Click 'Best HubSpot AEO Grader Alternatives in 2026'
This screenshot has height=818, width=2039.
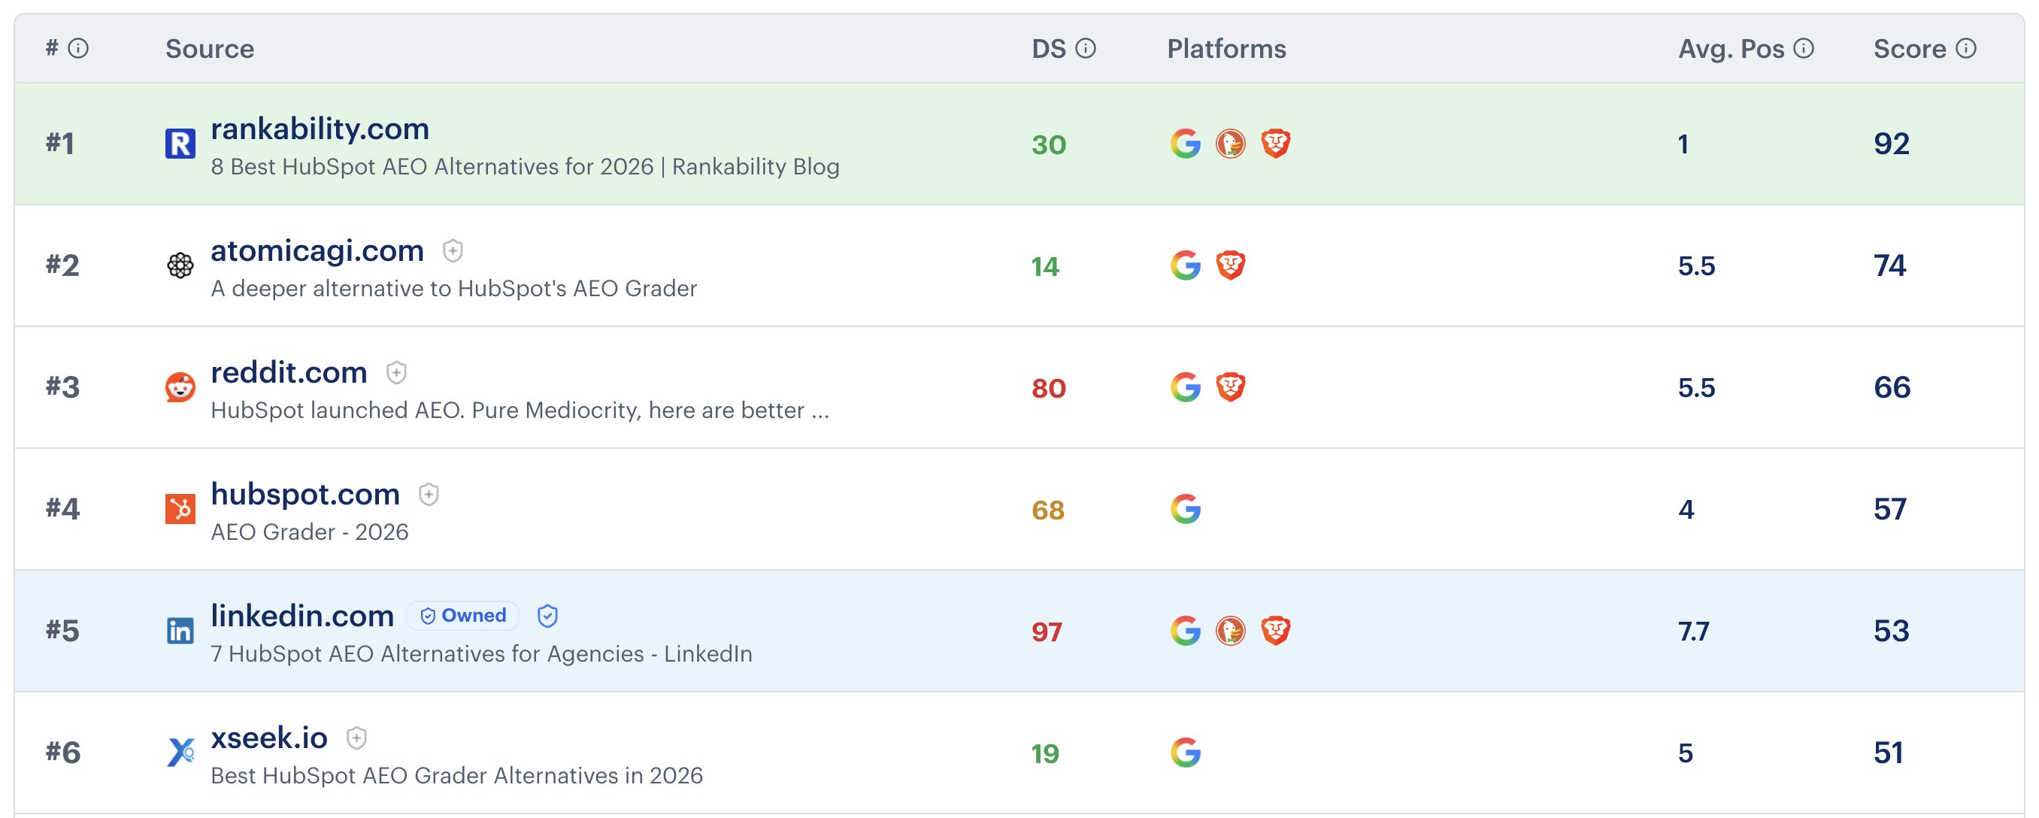(456, 775)
